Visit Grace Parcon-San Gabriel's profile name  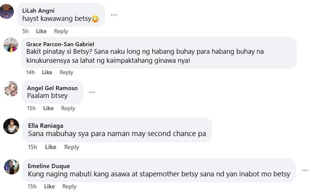point(60,44)
